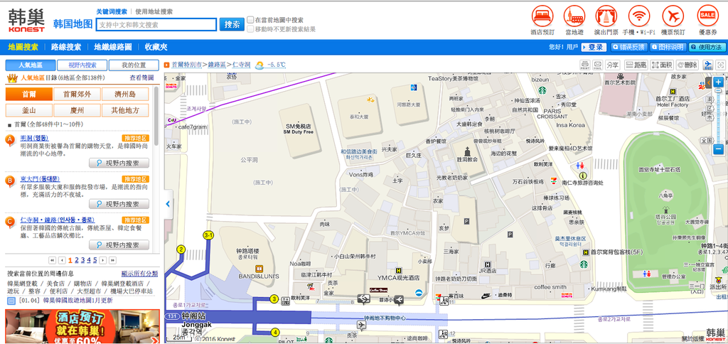Viewport: 728px width, 344px height.
Task: Open the SALE coupons icon
Action: 707,16
